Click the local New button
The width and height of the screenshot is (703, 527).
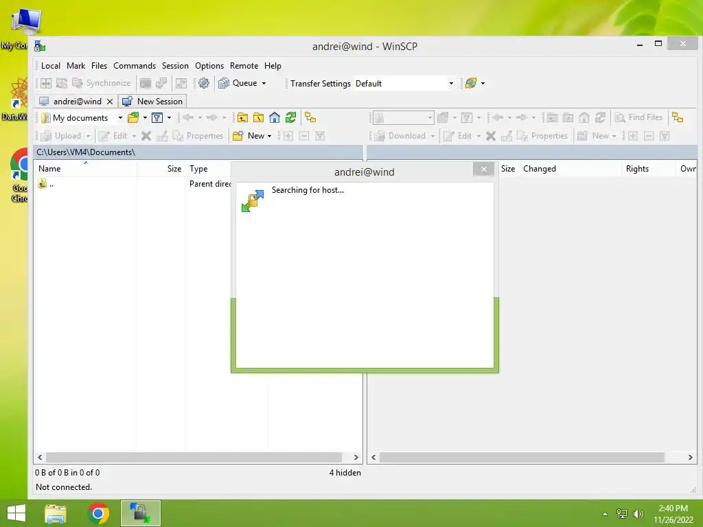(249, 136)
